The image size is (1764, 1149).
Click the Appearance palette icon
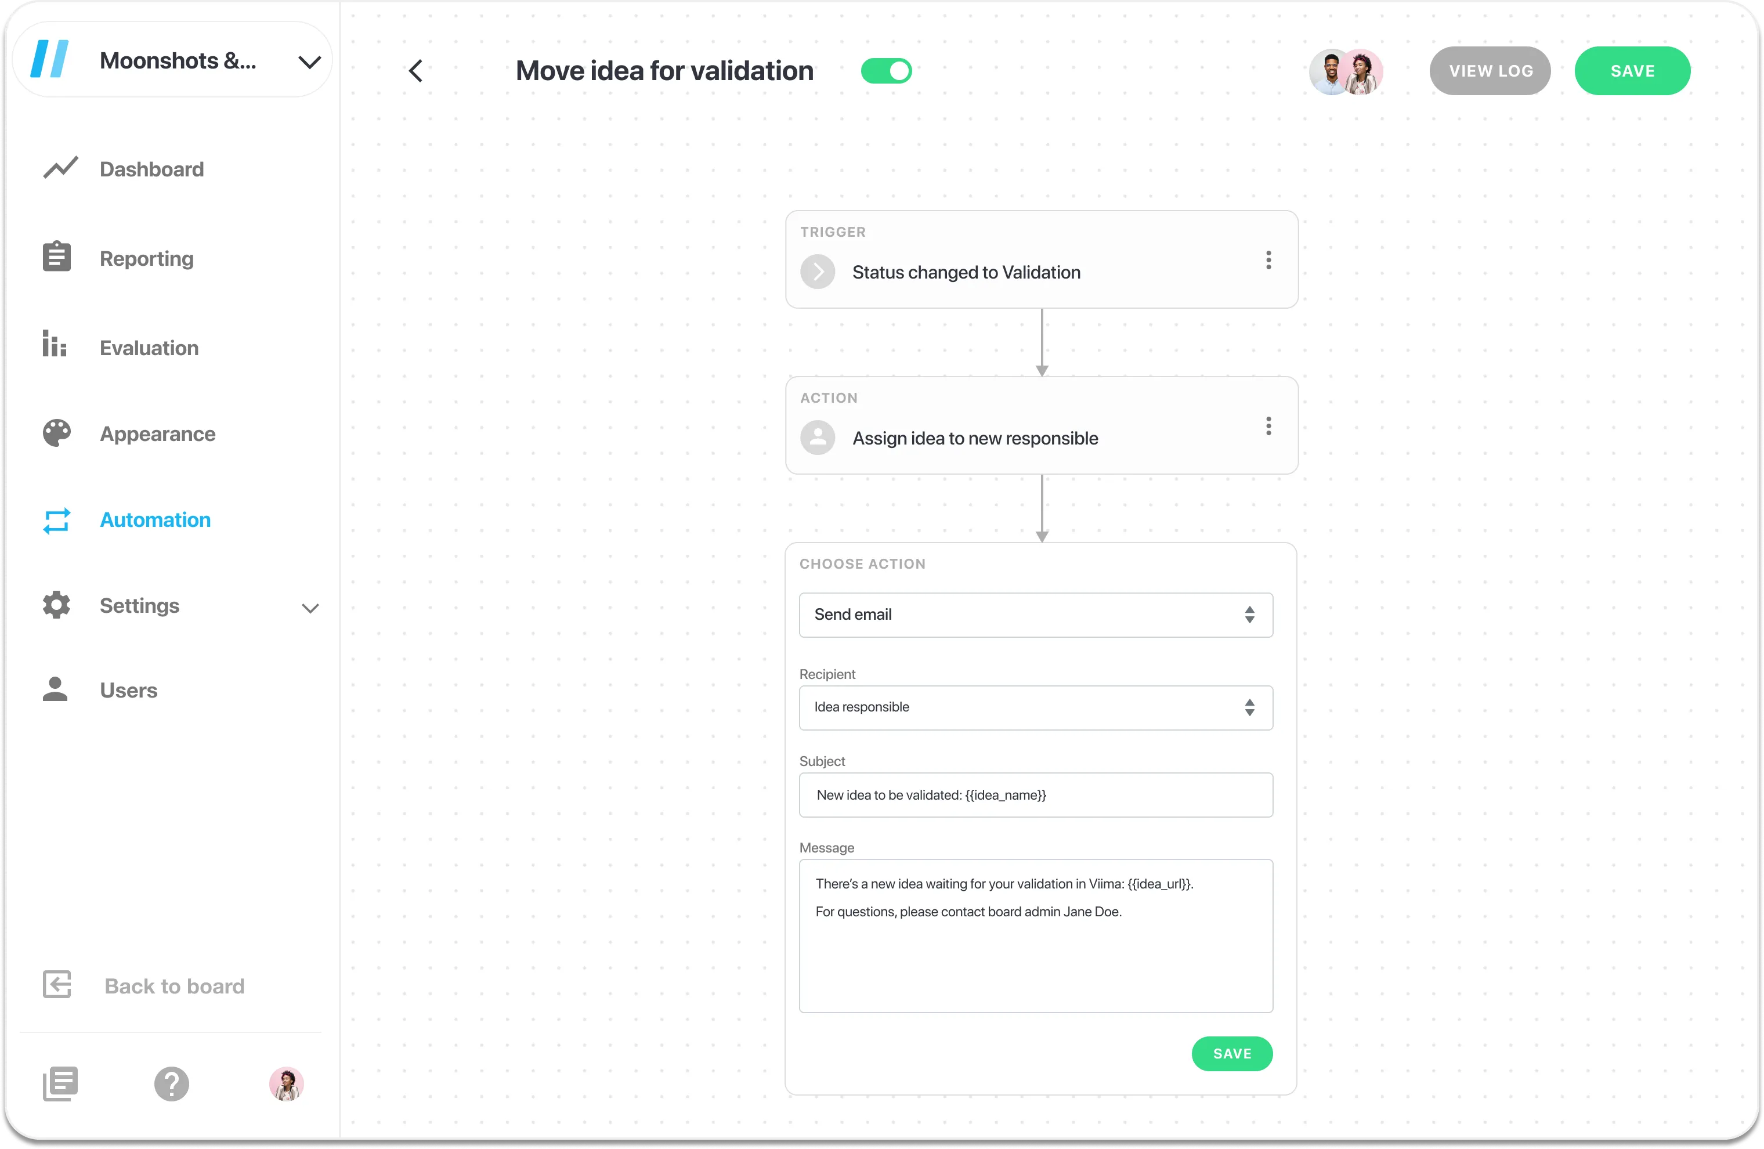coord(56,433)
